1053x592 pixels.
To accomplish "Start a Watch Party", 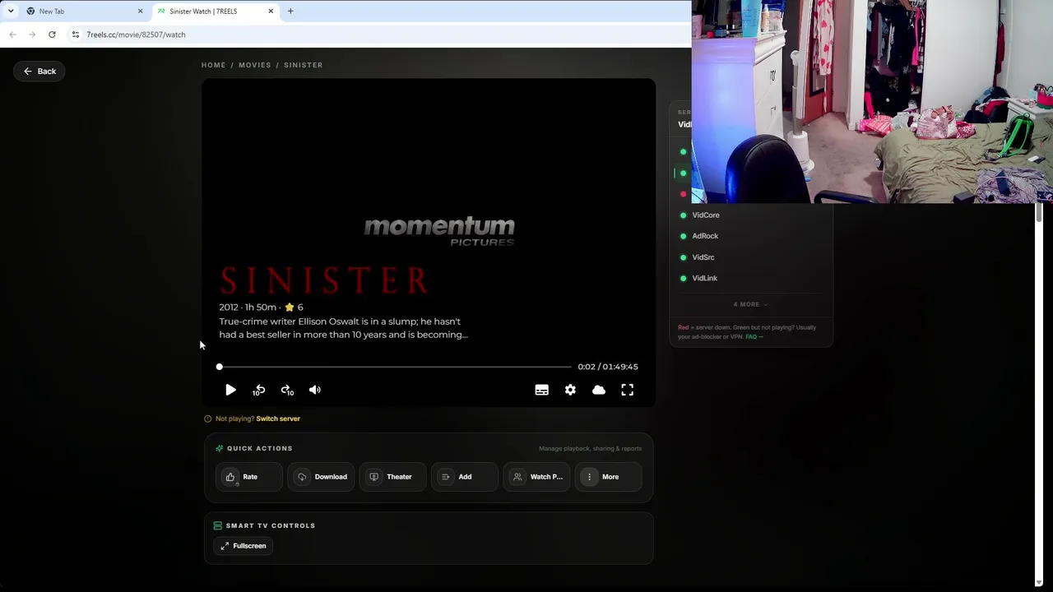I will pos(536,477).
